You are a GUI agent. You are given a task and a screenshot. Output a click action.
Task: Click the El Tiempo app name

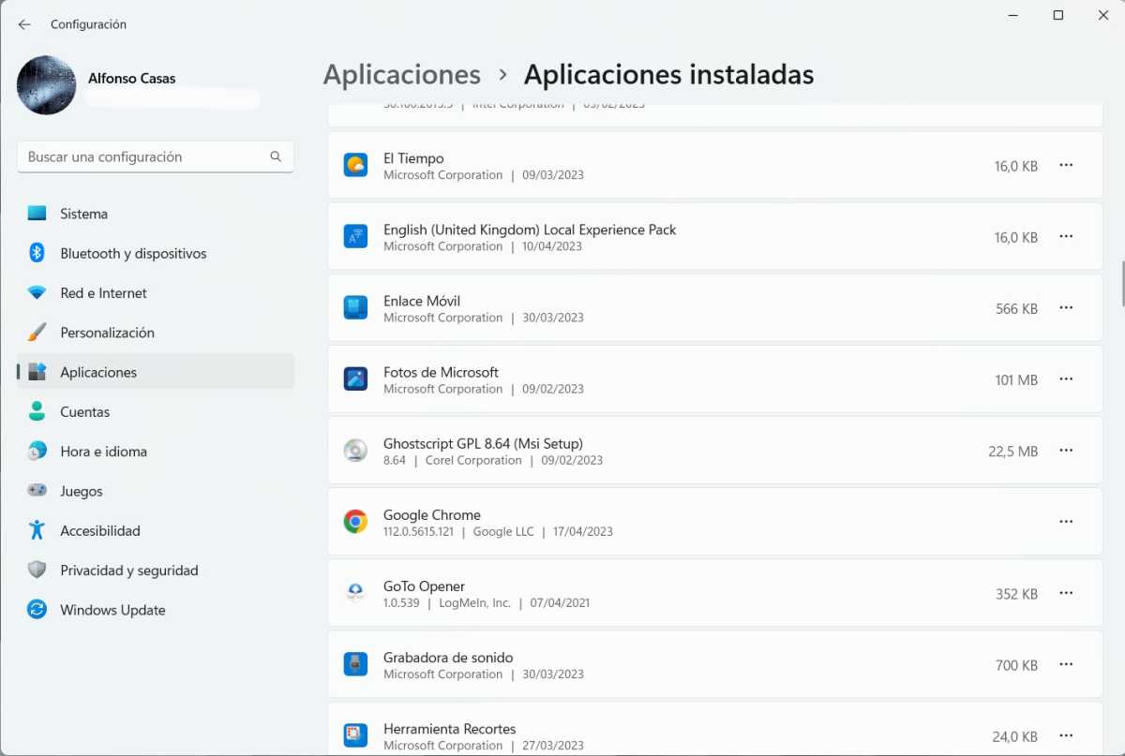[413, 158]
